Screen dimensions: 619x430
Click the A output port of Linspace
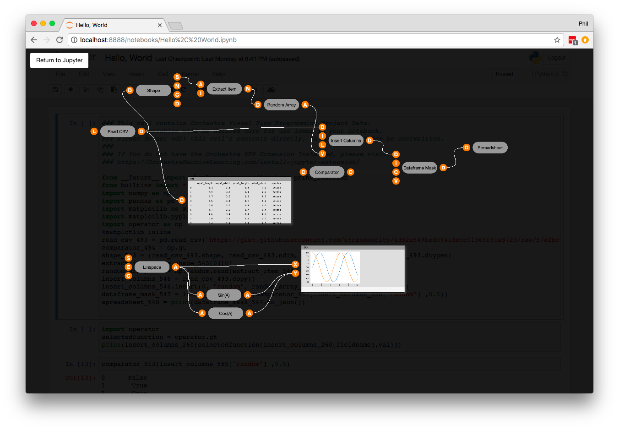pos(176,267)
